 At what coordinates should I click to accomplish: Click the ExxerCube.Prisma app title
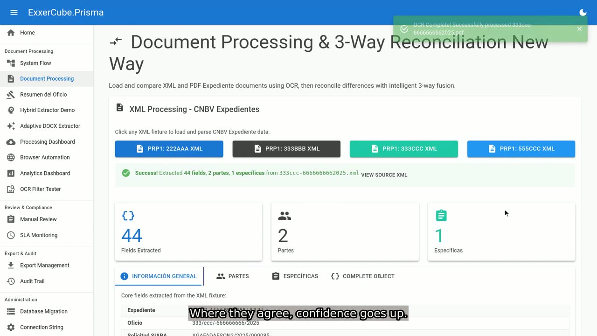tap(66, 13)
